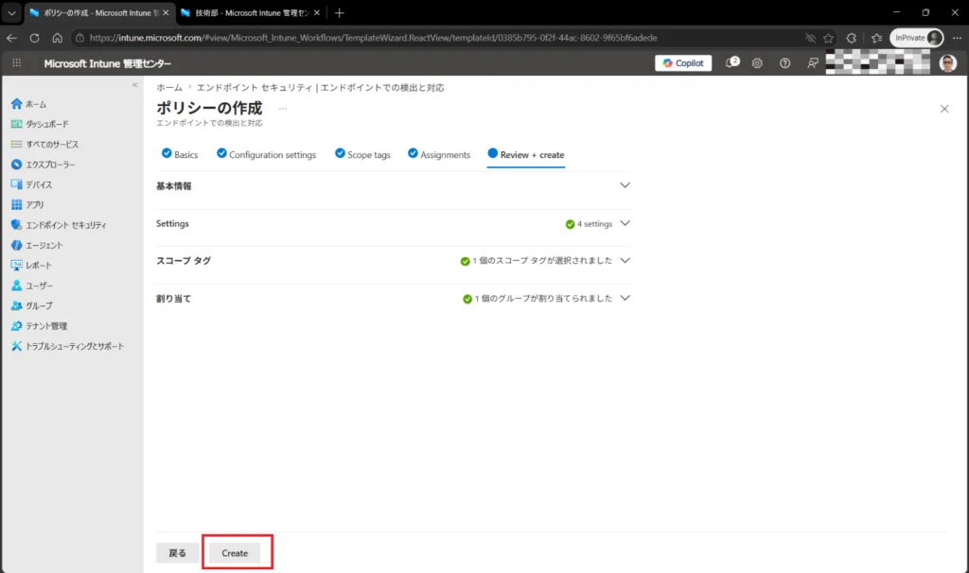
Task: Open the notifications bell icon
Action: [x=731, y=63]
